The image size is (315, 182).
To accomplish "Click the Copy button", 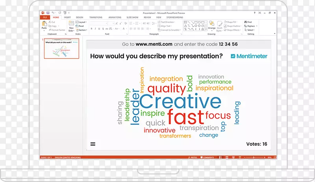I will click(x=53, y=26).
